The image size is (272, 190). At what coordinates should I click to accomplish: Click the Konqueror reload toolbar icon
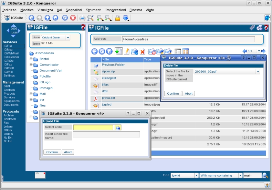tap(65, 18)
